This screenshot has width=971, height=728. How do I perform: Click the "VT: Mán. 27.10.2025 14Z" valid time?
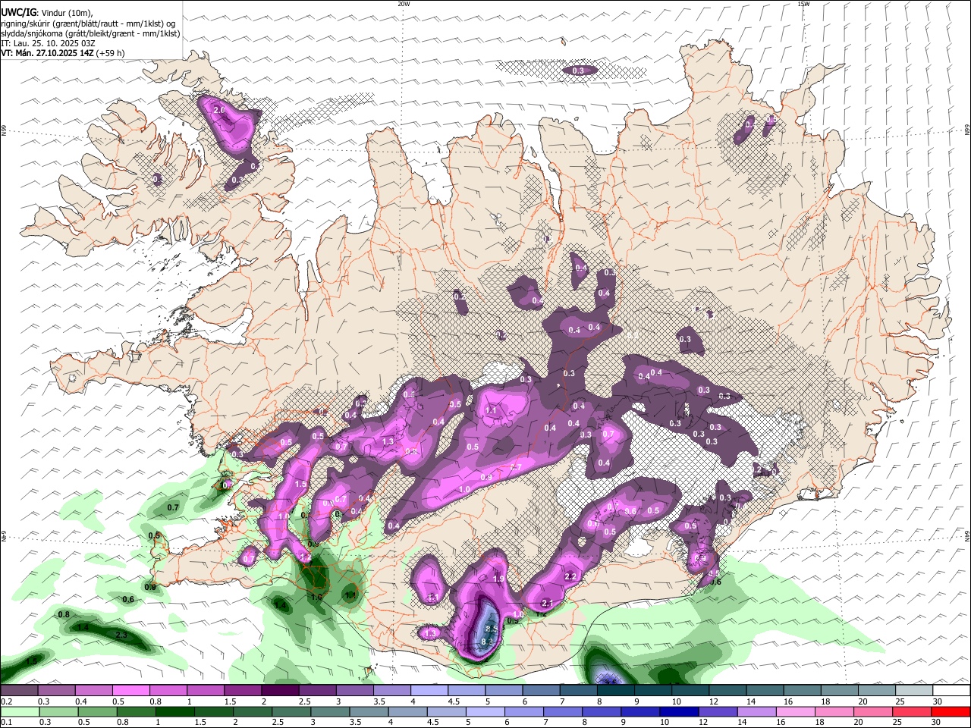[47, 53]
